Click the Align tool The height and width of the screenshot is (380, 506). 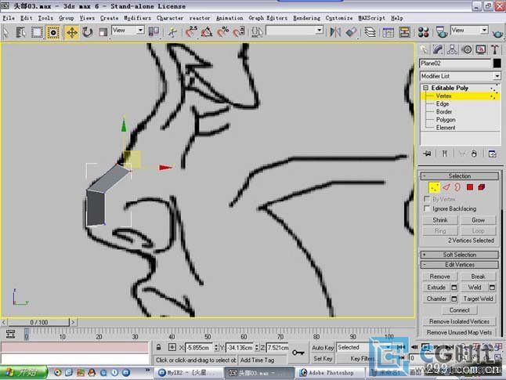click(351, 32)
